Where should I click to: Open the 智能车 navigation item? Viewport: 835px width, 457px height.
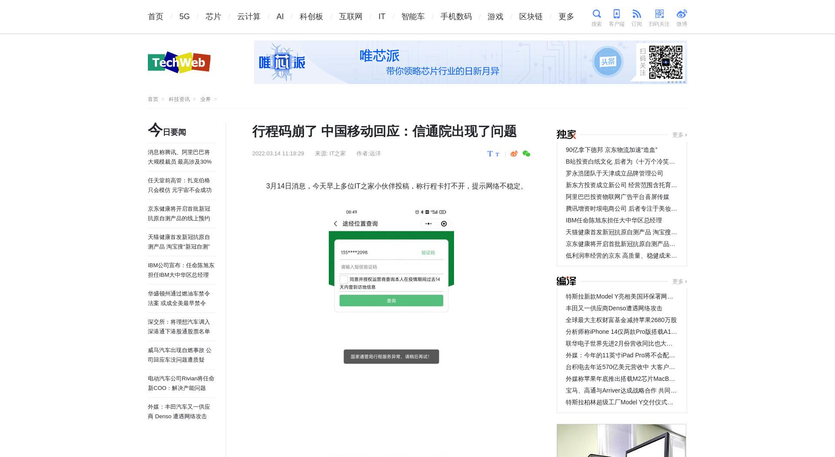point(413,17)
